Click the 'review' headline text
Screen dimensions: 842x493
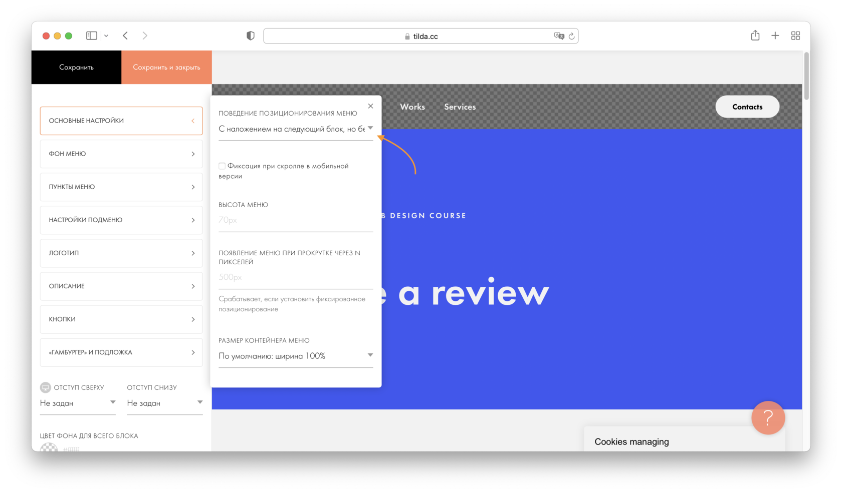pyautogui.click(x=490, y=293)
